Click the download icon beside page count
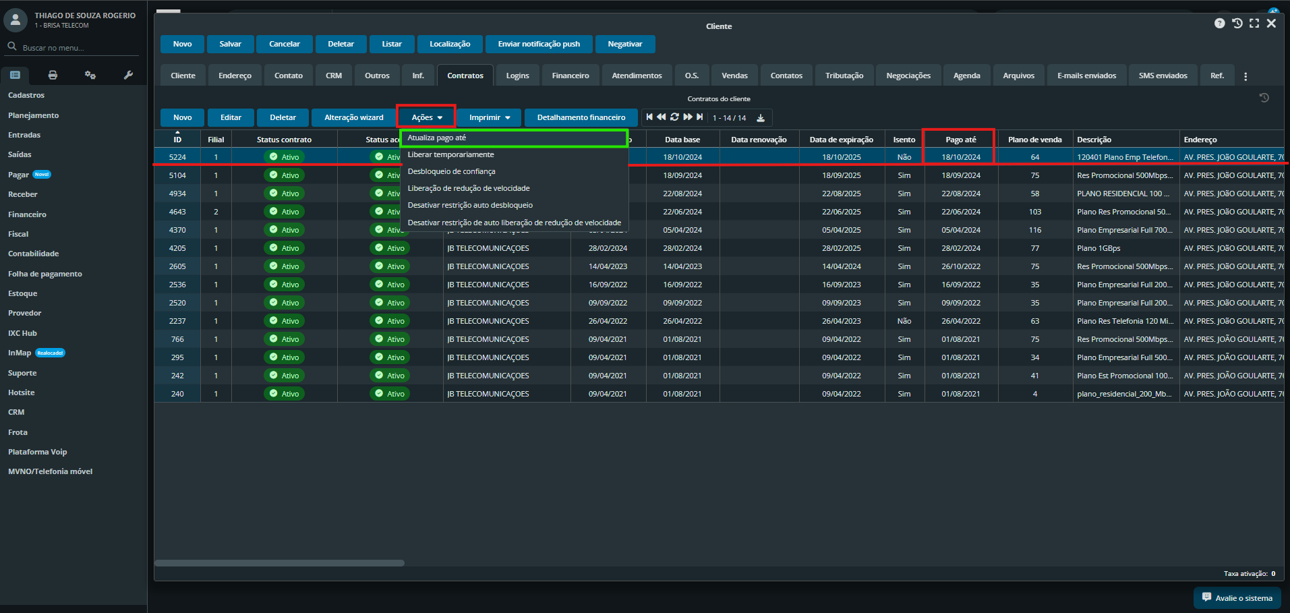Image resolution: width=1290 pixels, height=613 pixels. [761, 118]
